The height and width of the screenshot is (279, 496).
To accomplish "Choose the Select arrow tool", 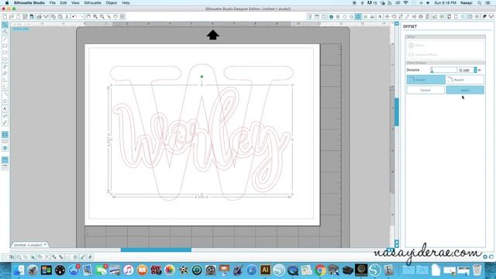I will [5, 25].
